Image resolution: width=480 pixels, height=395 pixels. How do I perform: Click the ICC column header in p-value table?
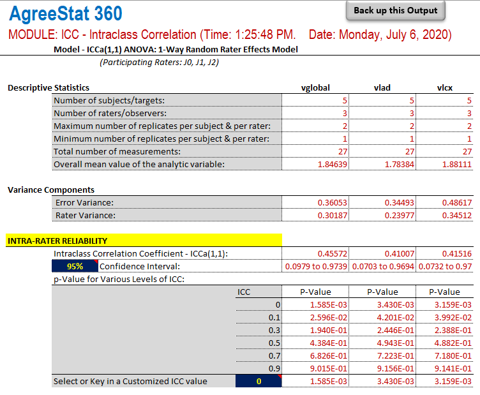pos(244,292)
